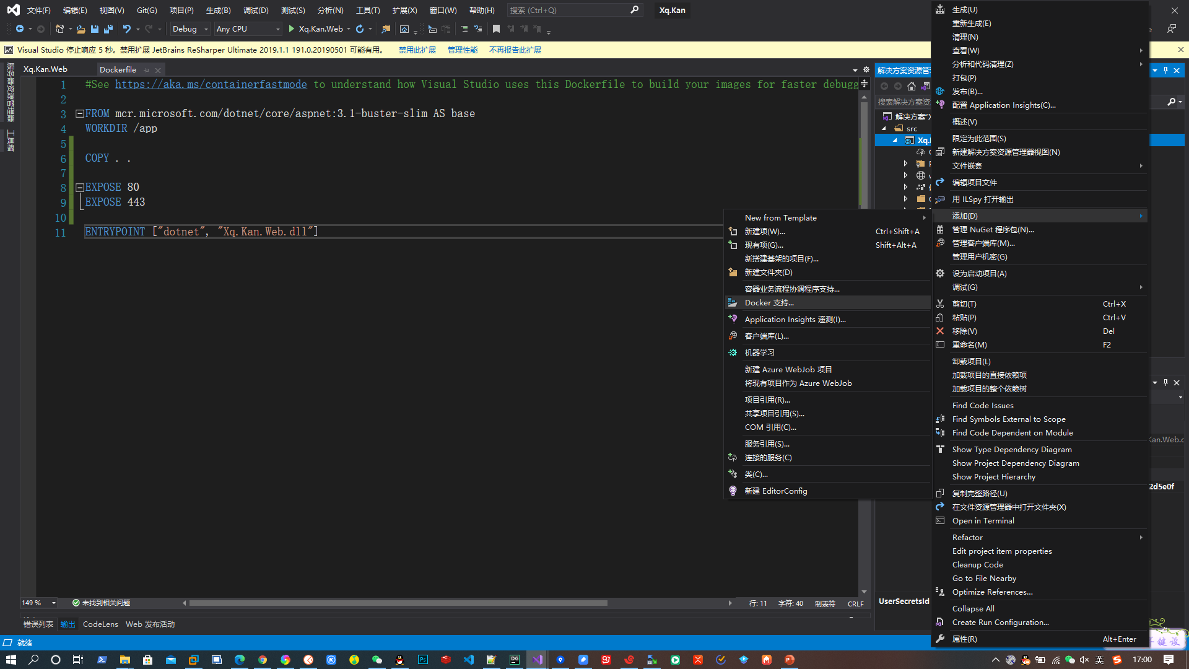
Task: Toggle pin on the Dockerfile tab
Action: [147, 70]
